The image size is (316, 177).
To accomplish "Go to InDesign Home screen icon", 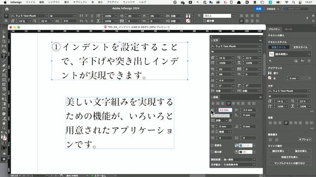I will [7, 9].
